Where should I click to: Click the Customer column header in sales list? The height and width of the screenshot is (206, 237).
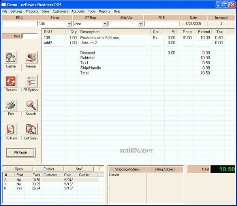[52, 175]
